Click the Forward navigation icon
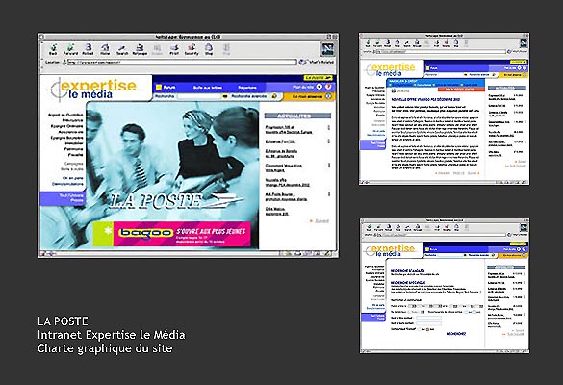563x385 pixels. (x=70, y=49)
